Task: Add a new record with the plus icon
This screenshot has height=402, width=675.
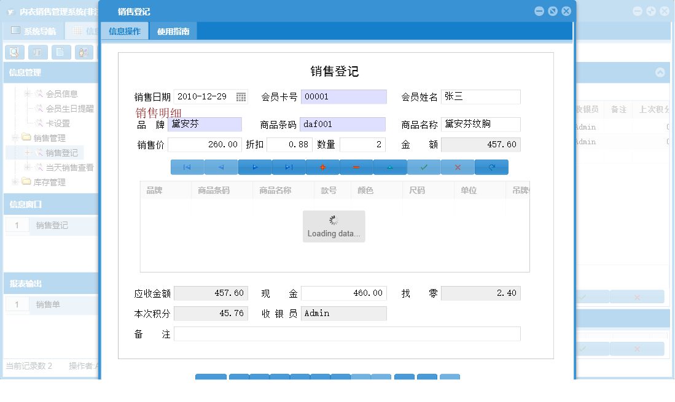Action: click(322, 166)
